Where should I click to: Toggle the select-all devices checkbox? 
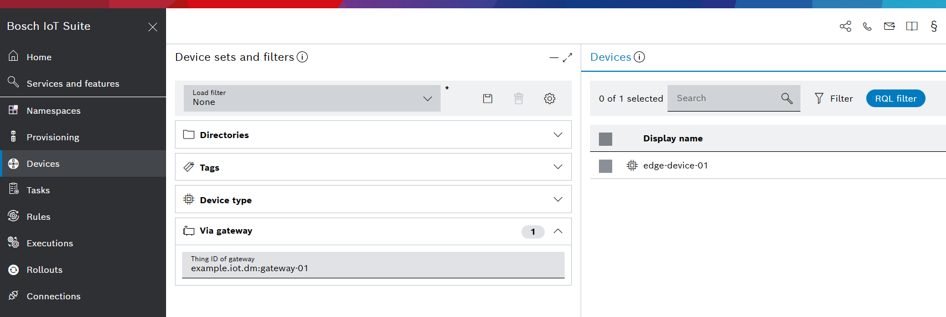point(606,139)
